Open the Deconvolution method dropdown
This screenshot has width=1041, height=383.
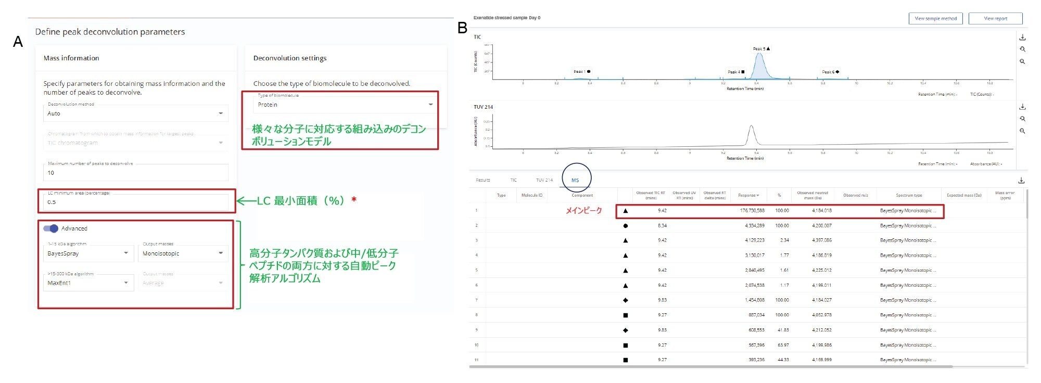tap(135, 113)
